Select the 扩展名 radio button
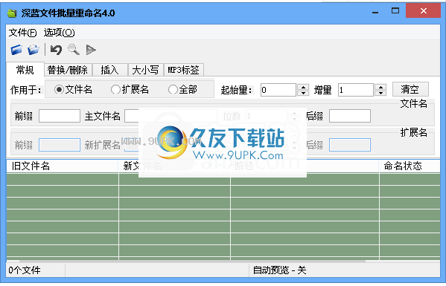 pos(115,90)
